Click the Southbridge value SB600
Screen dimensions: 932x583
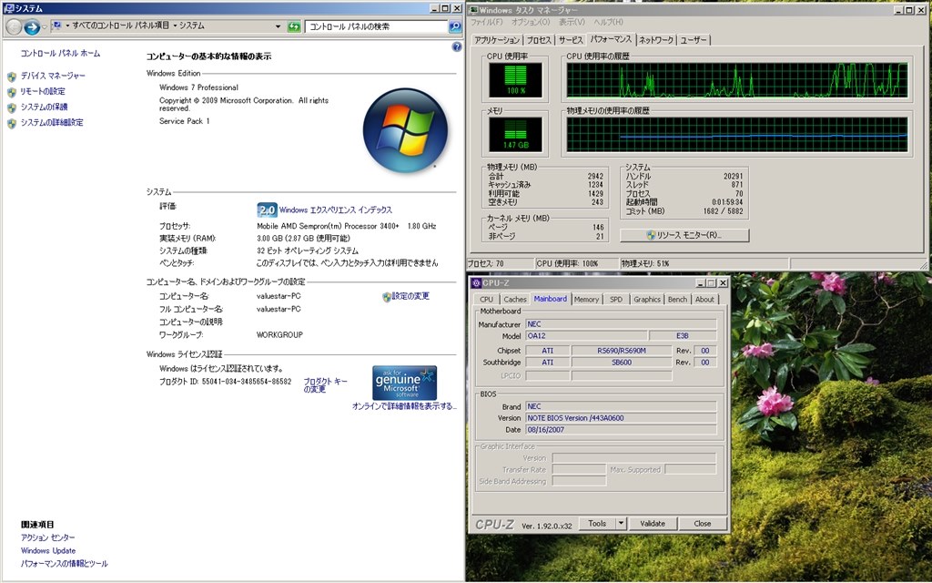[x=621, y=363]
